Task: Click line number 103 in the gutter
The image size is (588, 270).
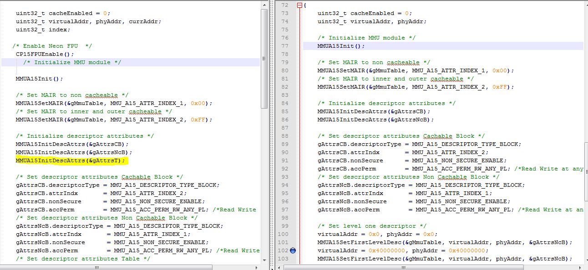Action: pos(283,259)
